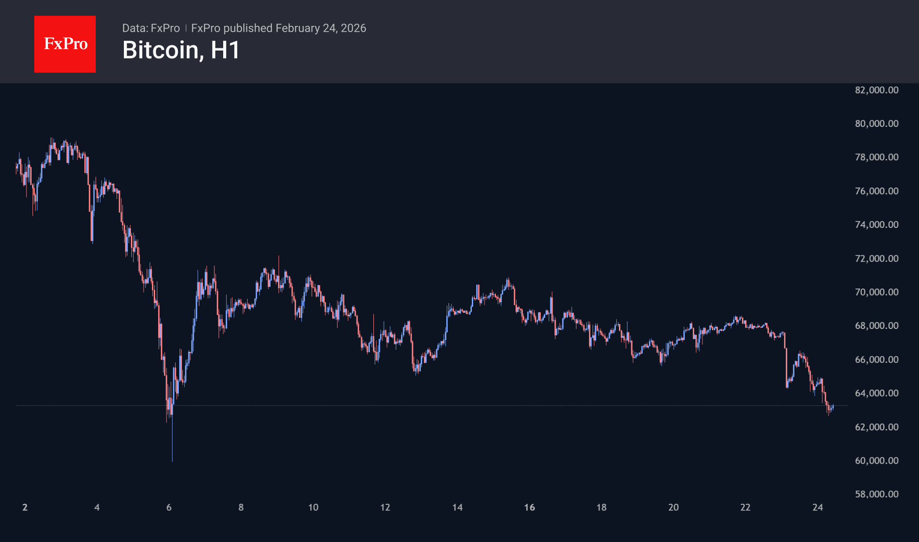919x542 pixels.
Task: Click the Data: FxPro source text
Action: 151,28
